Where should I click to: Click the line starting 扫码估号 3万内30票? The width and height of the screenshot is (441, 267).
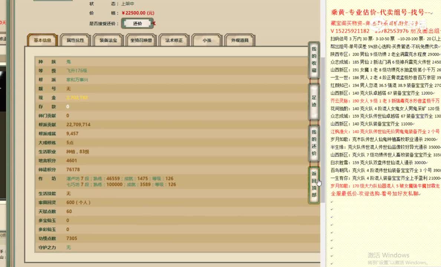click(386, 39)
